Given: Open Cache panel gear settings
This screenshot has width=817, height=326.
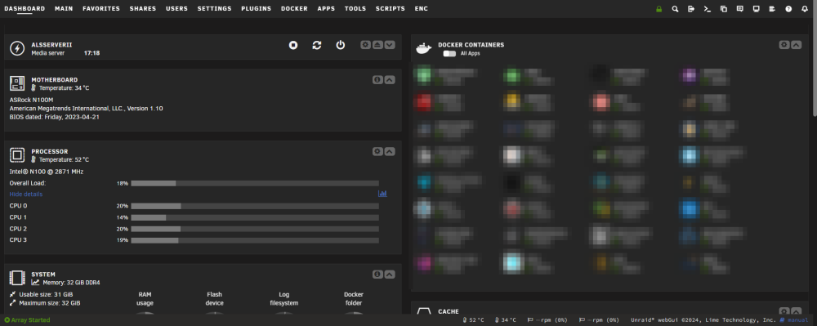Looking at the screenshot, I should coord(784,311).
